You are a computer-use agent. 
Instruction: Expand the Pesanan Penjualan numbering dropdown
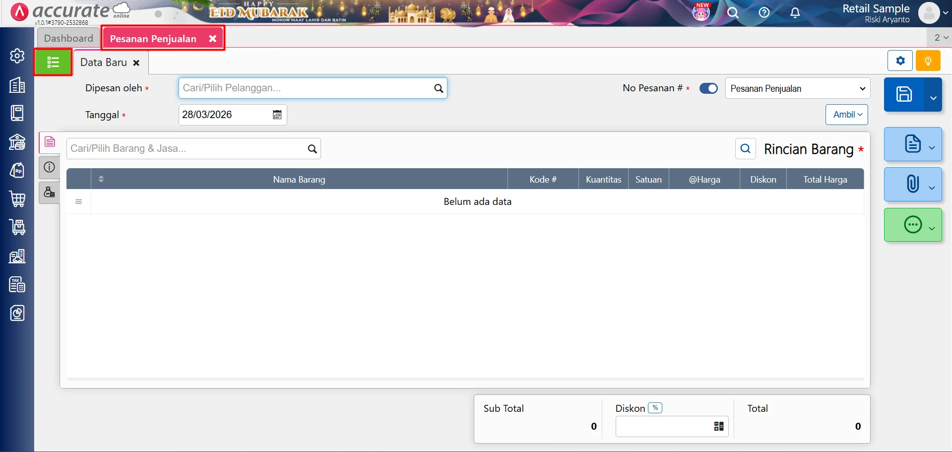click(798, 88)
